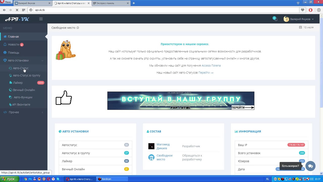Close the Api-Vk browser tab
323x182 pixels.
click(88, 3)
